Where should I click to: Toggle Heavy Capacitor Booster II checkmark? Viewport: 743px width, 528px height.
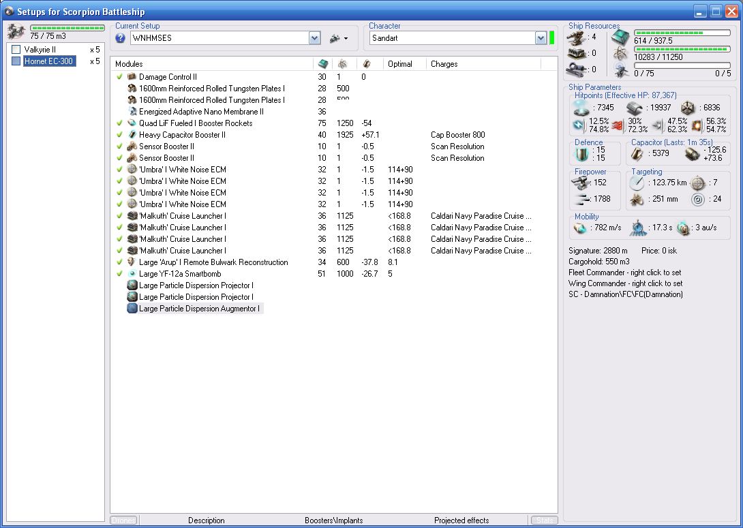click(119, 134)
